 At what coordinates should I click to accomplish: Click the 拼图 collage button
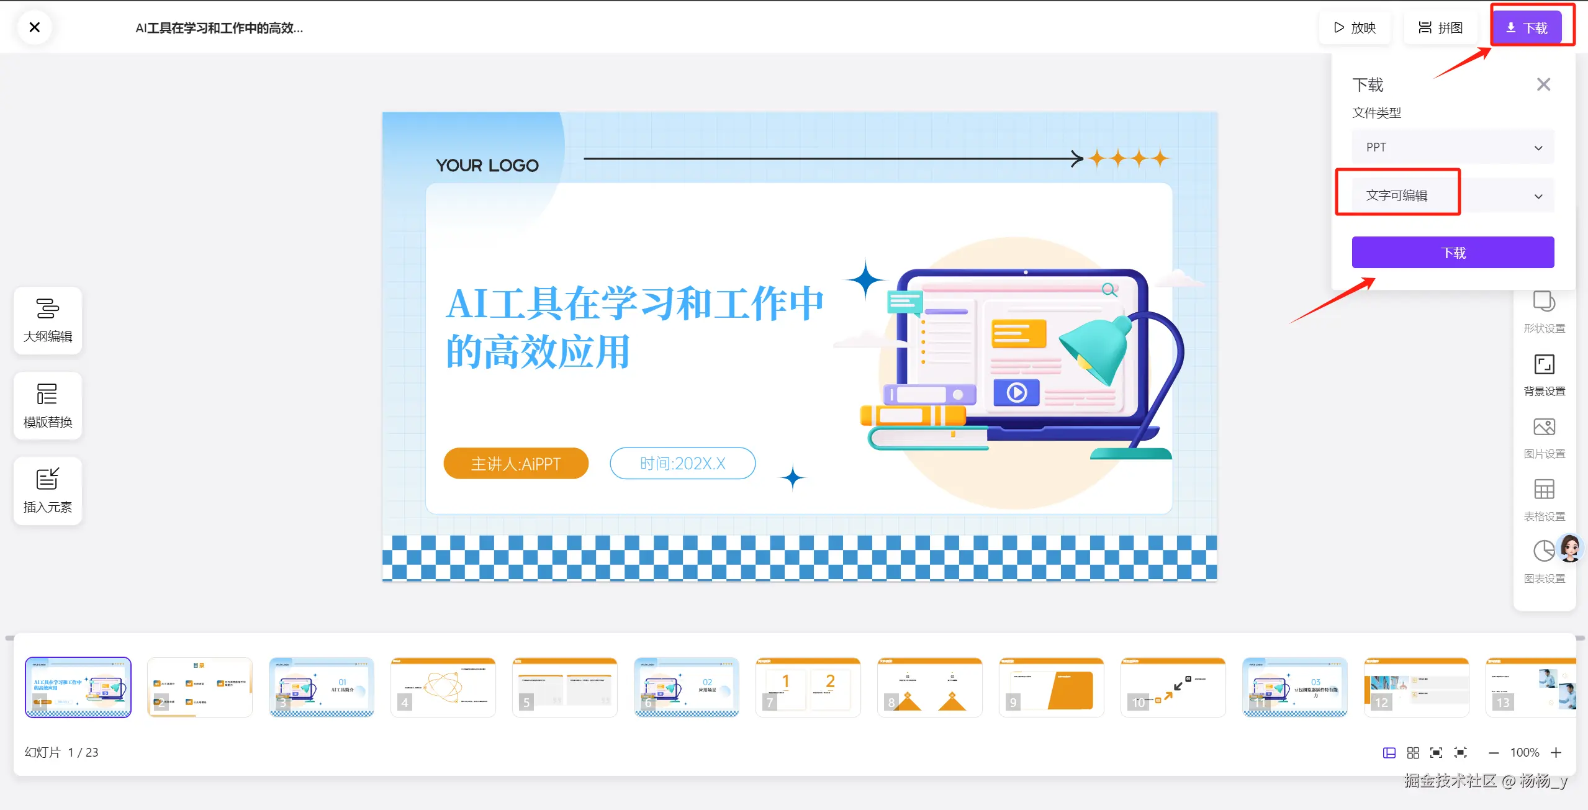click(1440, 28)
